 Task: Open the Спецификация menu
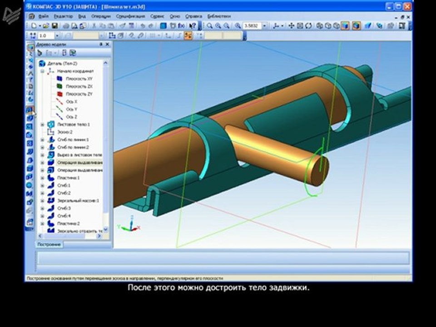(130, 16)
